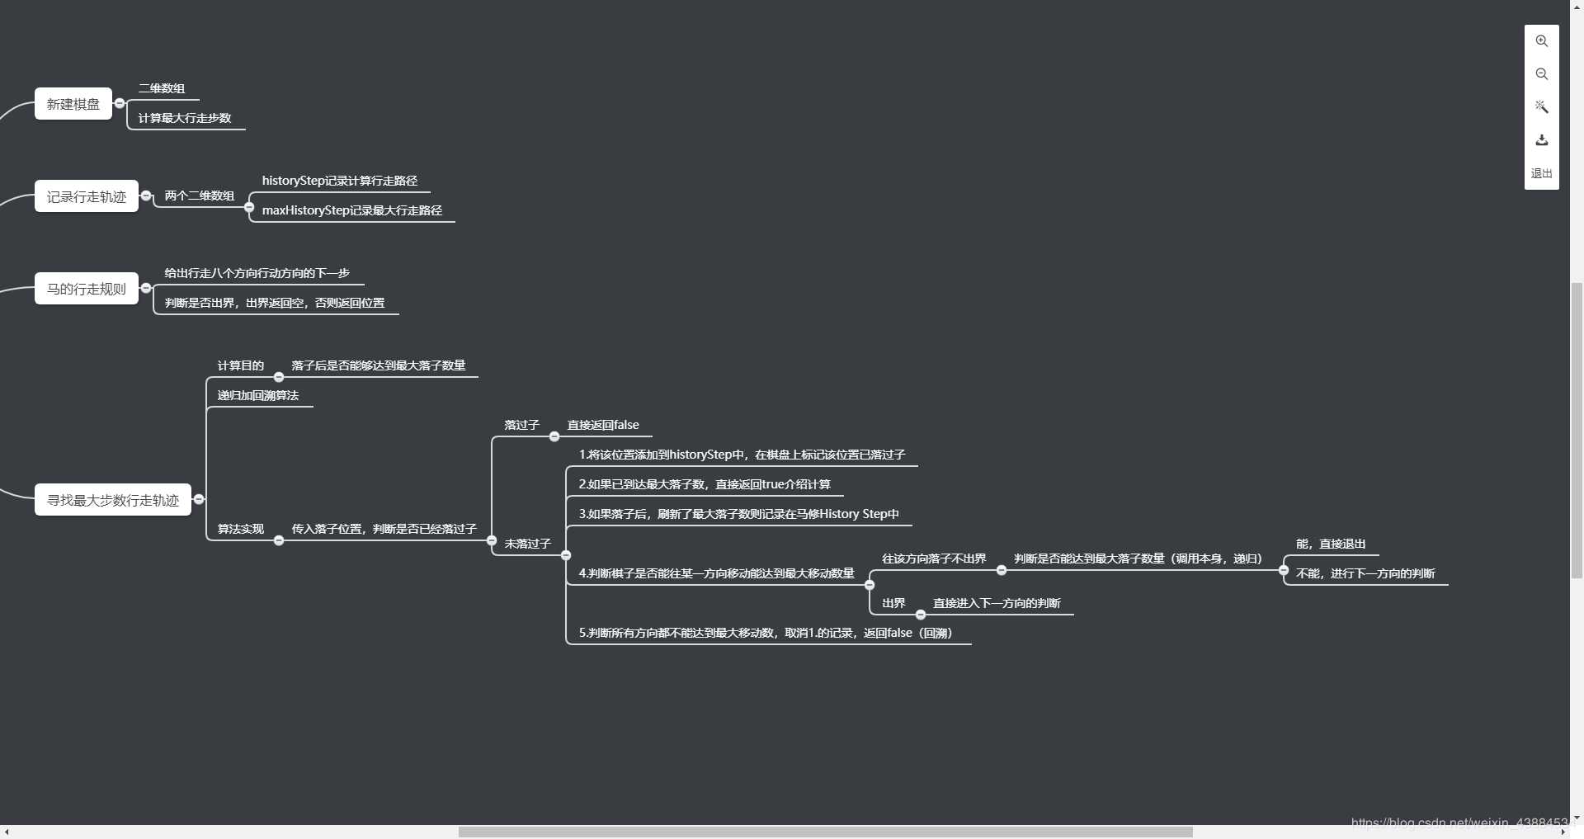Click the vertical scrollbar down arrow
The height and width of the screenshot is (839, 1584).
click(1577, 818)
